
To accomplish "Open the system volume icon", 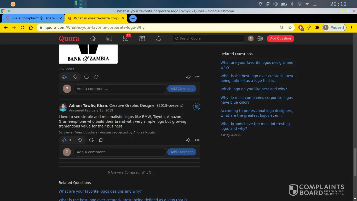I will (276, 4).
